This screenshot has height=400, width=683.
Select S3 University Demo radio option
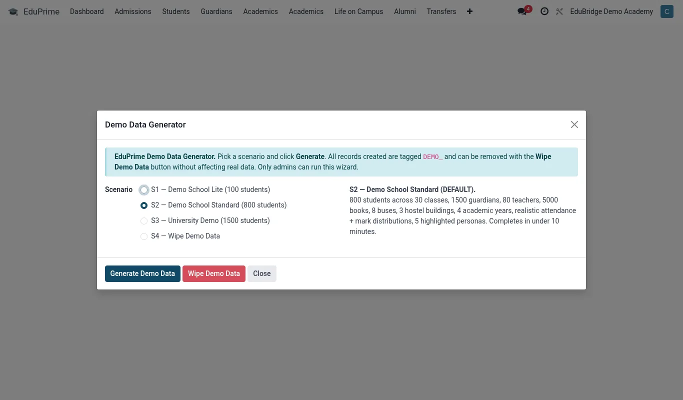[144, 221]
